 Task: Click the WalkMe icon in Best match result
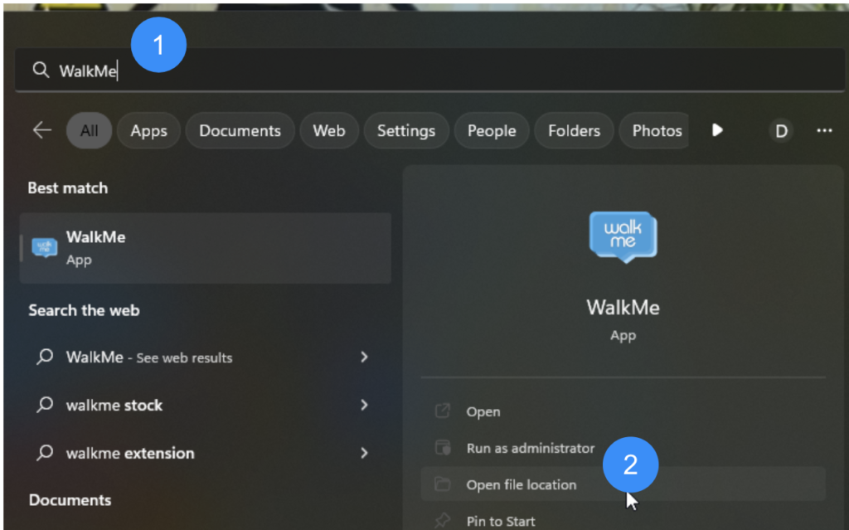pyautogui.click(x=42, y=246)
